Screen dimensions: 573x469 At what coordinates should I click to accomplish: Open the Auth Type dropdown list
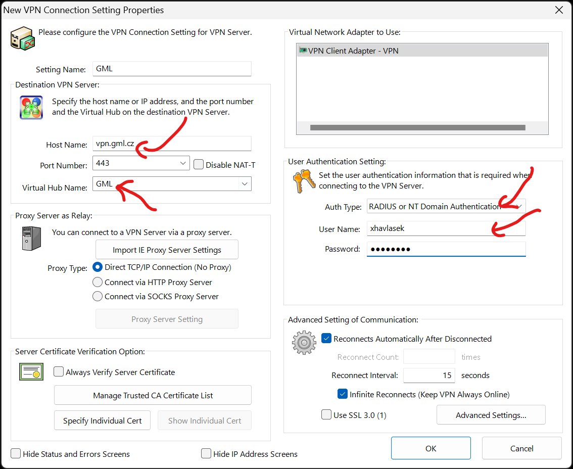click(518, 206)
